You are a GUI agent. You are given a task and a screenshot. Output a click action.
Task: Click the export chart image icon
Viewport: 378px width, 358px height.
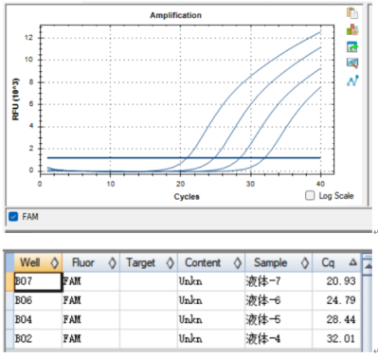[x=352, y=46]
